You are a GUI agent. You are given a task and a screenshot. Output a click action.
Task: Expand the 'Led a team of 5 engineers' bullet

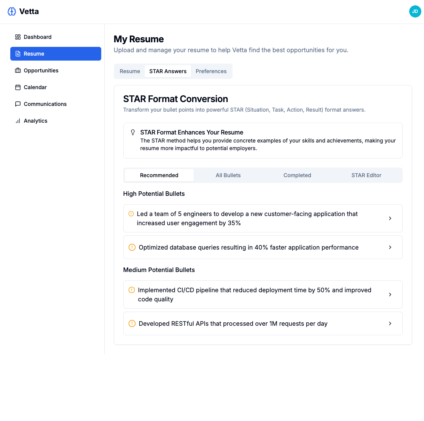click(x=390, y=218)
